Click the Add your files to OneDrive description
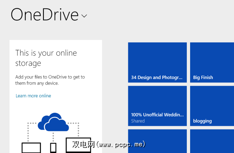234x153 pixels. [50, 80]
